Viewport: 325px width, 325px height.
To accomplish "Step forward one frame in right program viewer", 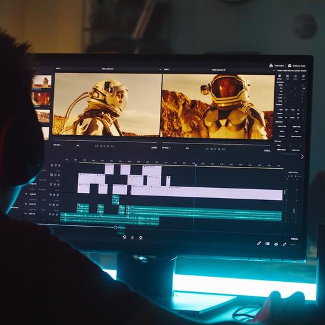I will [219, 149].
